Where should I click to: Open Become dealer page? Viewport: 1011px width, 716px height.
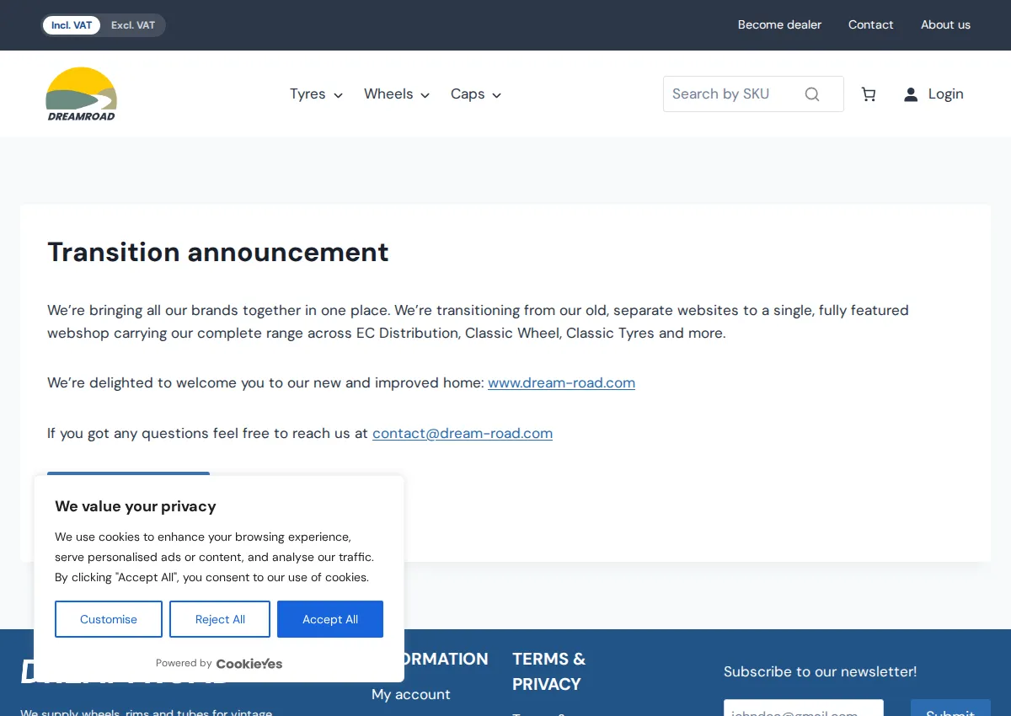click(x=779, y=25)
